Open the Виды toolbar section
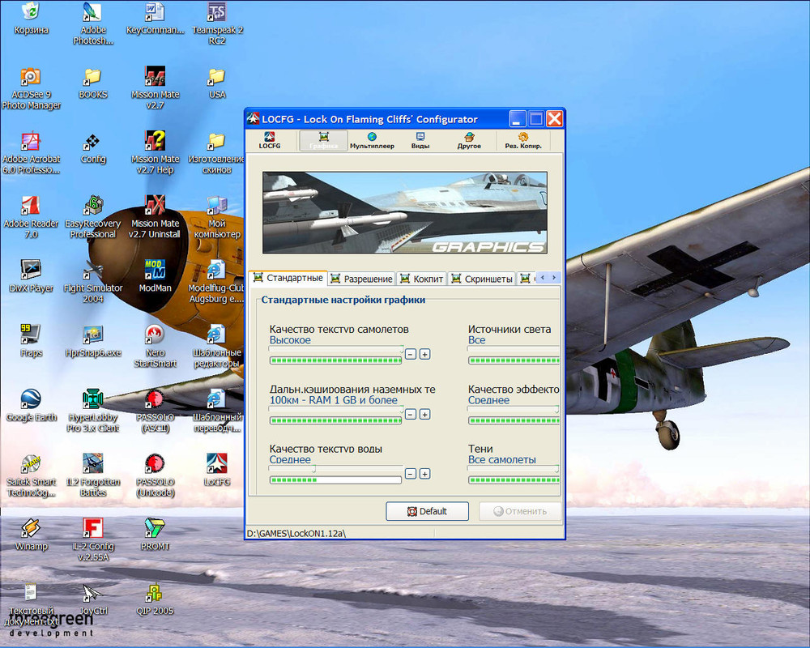 pyautogui.click(x=420, y=140)
